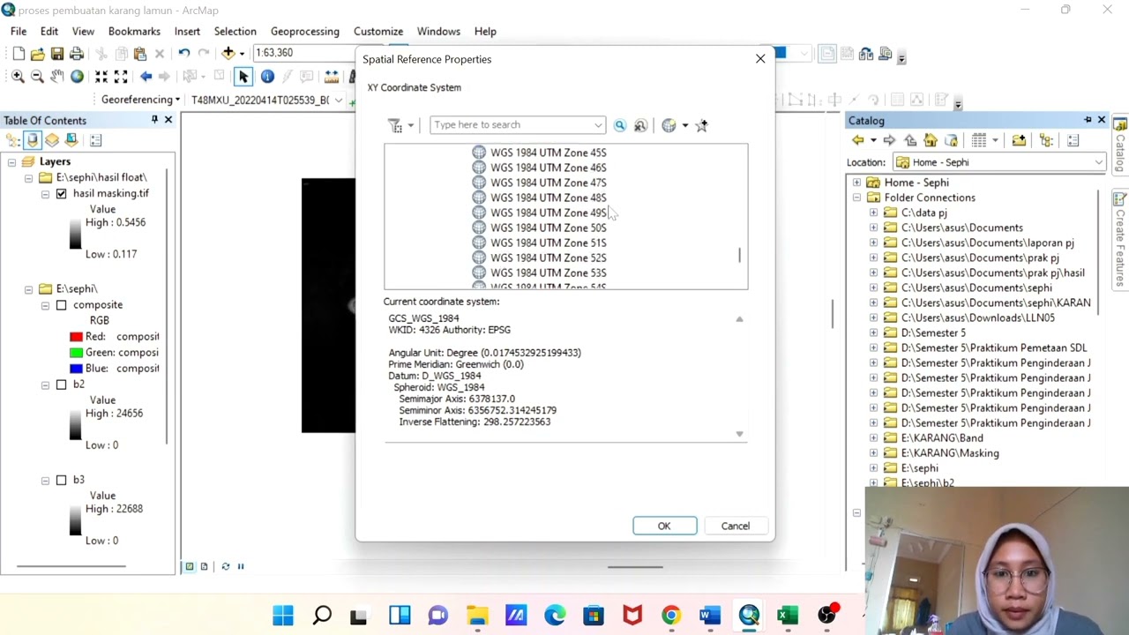Click the map scale input 1:63,360
This screenshot has height=635, width=1129.
point(304,53)
